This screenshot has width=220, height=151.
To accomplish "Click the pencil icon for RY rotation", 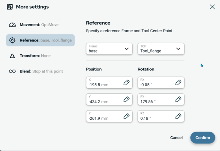I will tap(178, 99).
